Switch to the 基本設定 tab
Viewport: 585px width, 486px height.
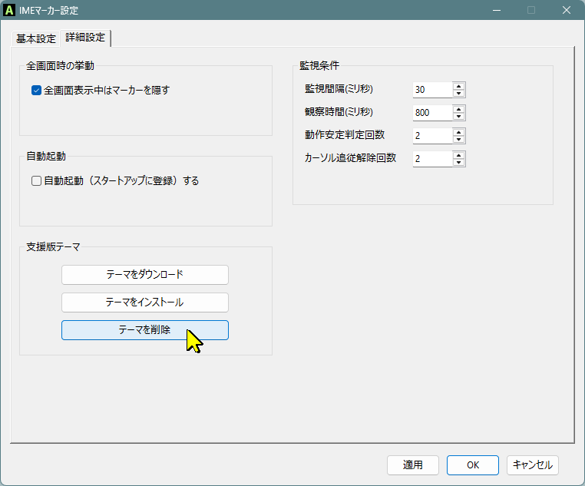[x=36, y=38]
